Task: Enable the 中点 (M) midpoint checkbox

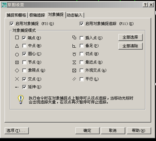Action: click(24, 46)
